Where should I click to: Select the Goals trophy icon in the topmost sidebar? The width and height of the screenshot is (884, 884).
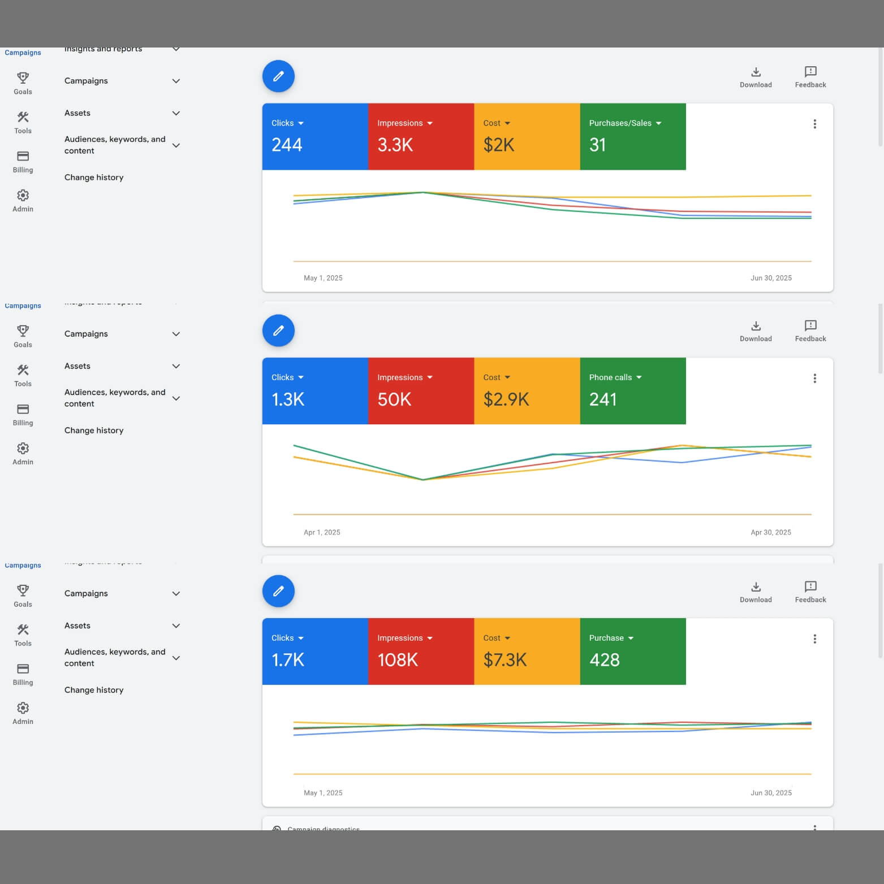23,78
